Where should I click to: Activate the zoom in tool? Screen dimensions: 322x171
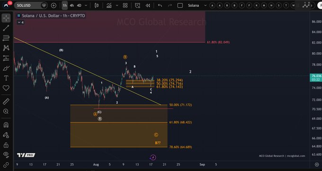point(6,111)
